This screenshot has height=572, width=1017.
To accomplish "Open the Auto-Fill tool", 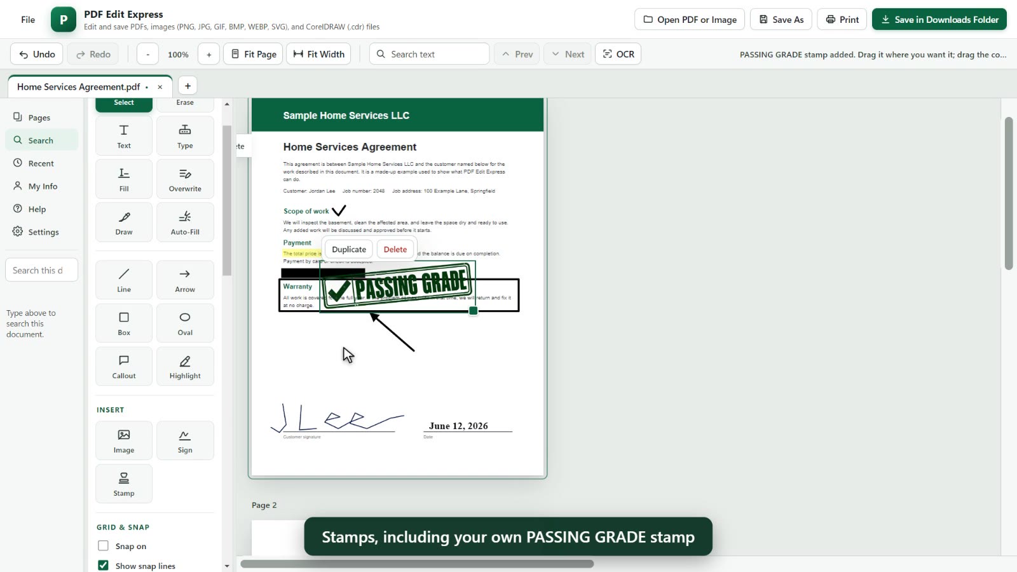I will 185,222.
